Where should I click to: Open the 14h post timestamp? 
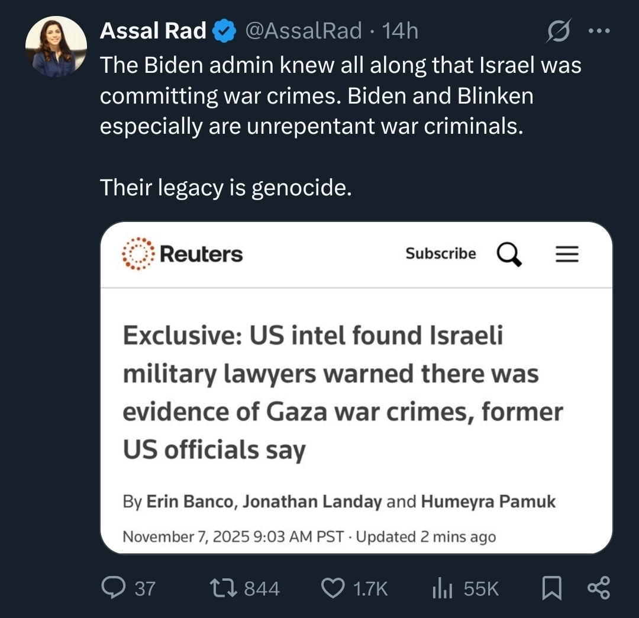401,30
